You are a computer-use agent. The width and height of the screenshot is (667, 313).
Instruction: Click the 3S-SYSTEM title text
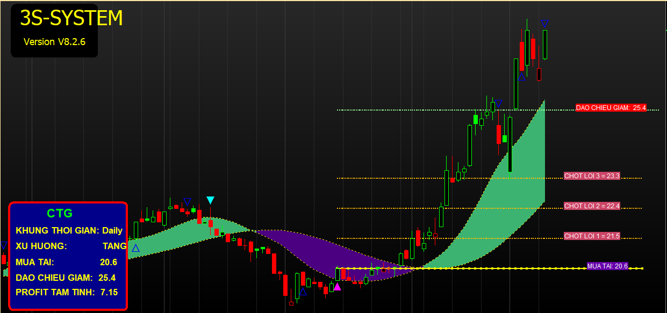click(x=71, y=18)
